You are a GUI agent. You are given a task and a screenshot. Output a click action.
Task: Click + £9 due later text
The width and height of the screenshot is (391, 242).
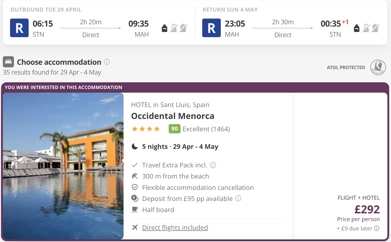(x=354, y=228)
